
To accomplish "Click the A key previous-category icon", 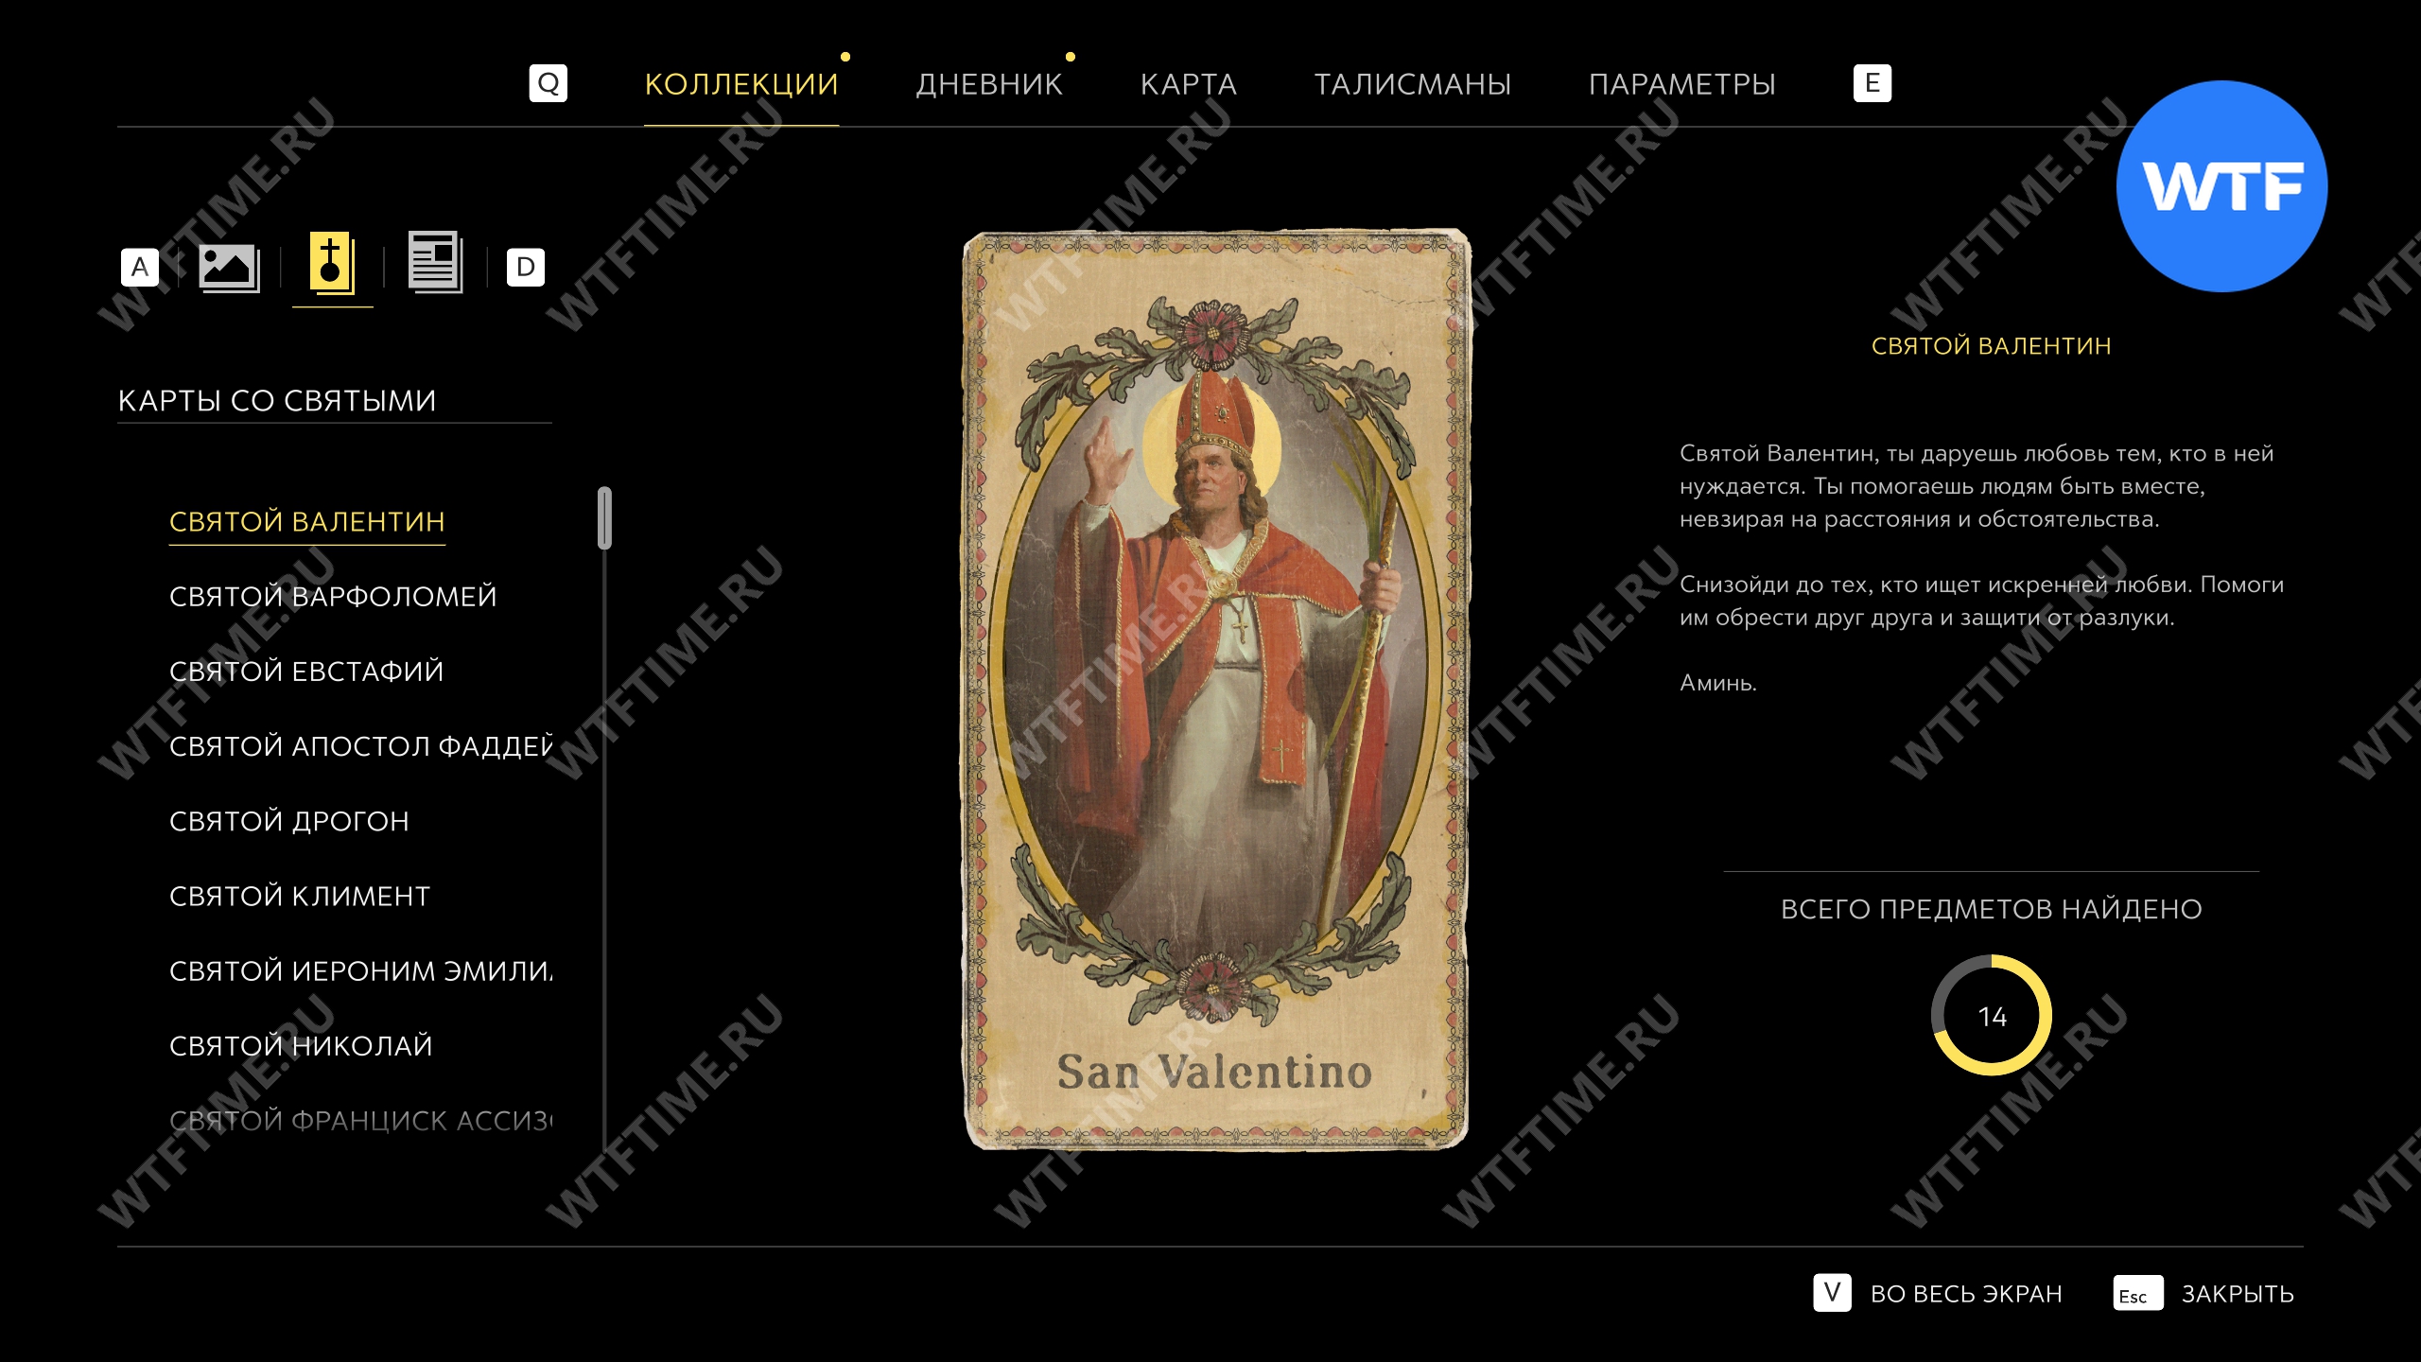I will [x=140, y=268].
